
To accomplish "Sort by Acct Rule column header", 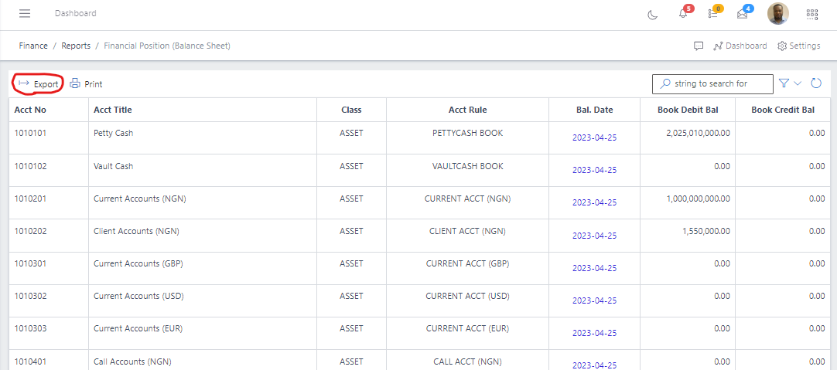I will pos(467,110).
